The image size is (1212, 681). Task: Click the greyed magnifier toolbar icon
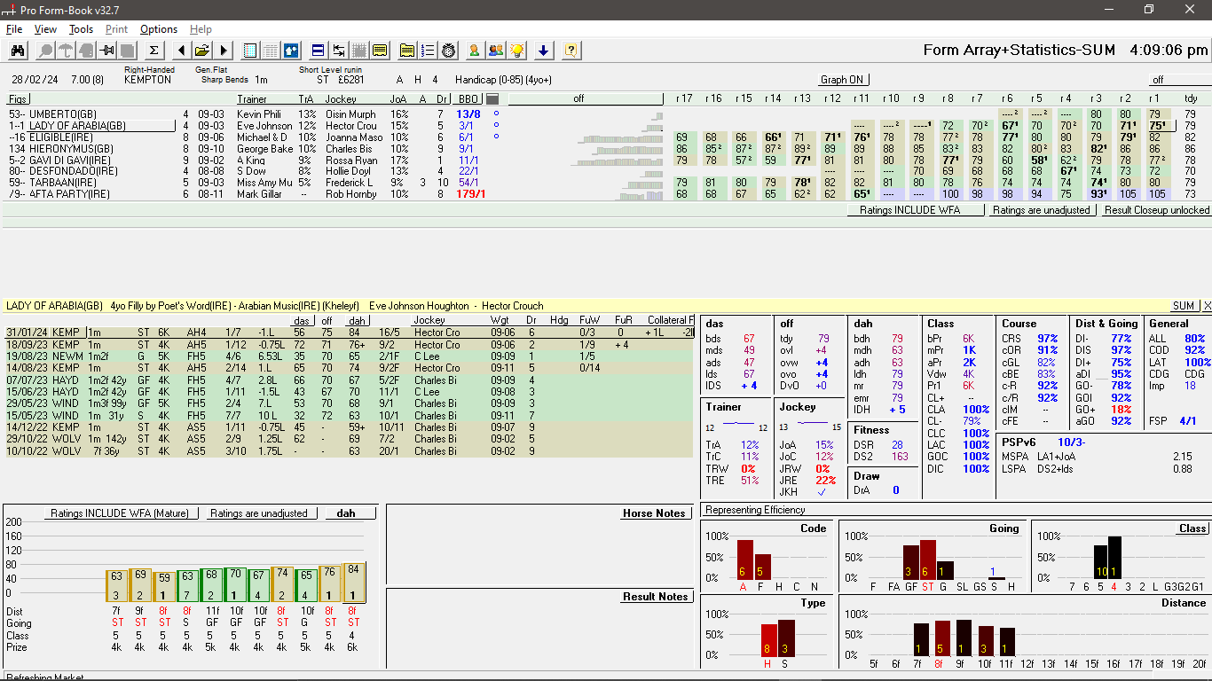pyautogui.click(x=45, y=51)
